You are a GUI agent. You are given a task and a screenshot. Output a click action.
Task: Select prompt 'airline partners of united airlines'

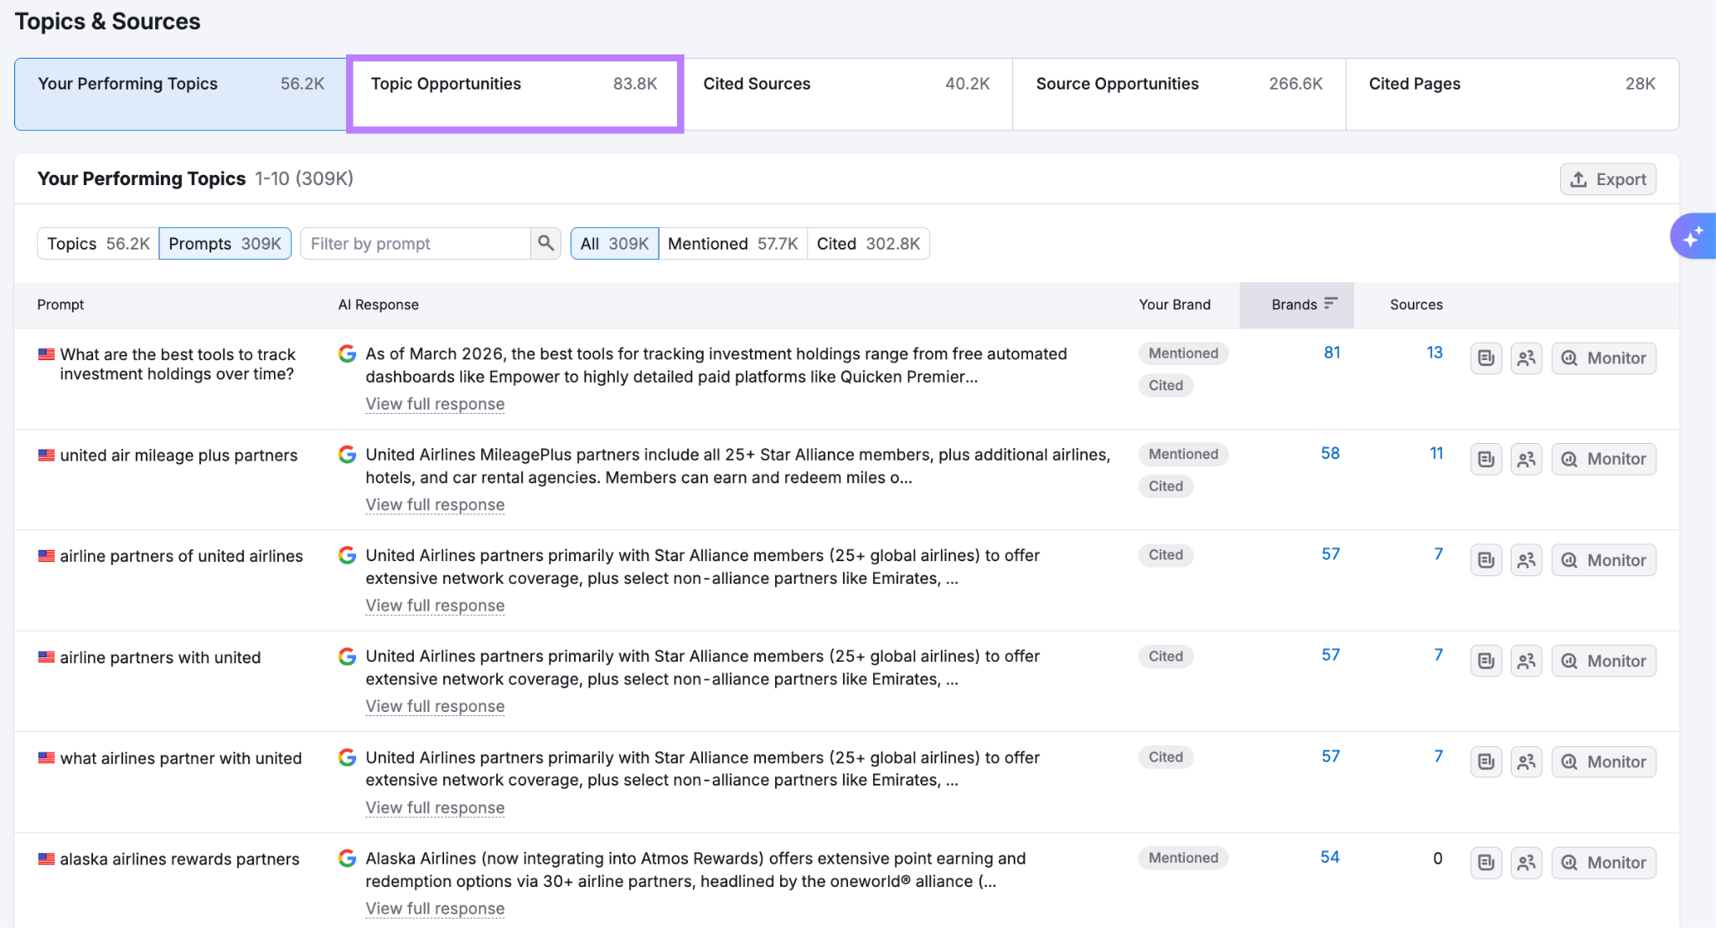(x=181, y=556)
